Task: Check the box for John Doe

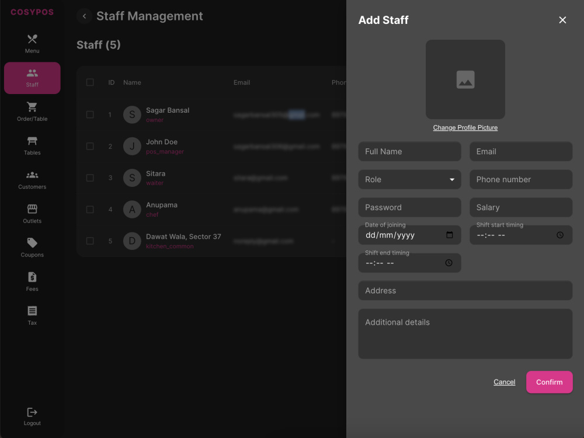Action: click(90, 147)
